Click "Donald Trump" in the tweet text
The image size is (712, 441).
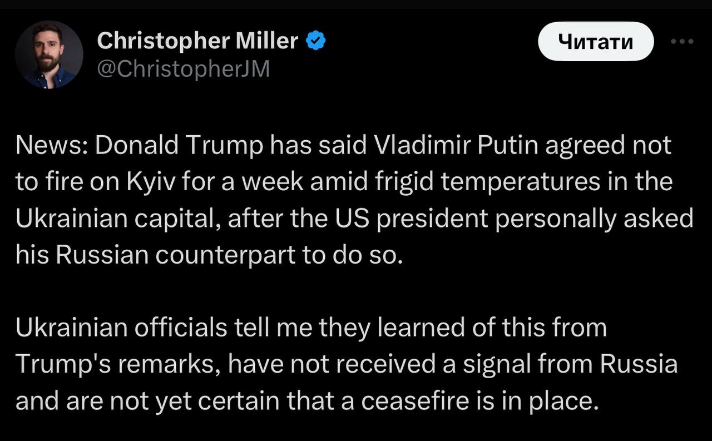180,146
